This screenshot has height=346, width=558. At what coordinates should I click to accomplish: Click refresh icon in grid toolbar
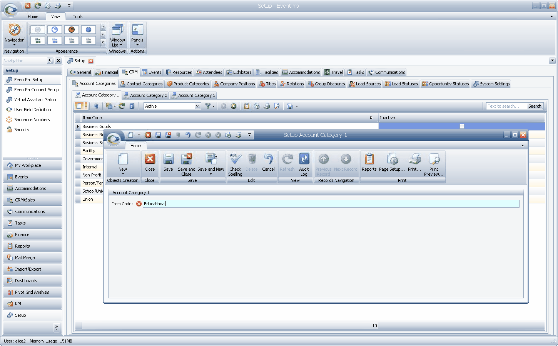[x=122, y=106]
